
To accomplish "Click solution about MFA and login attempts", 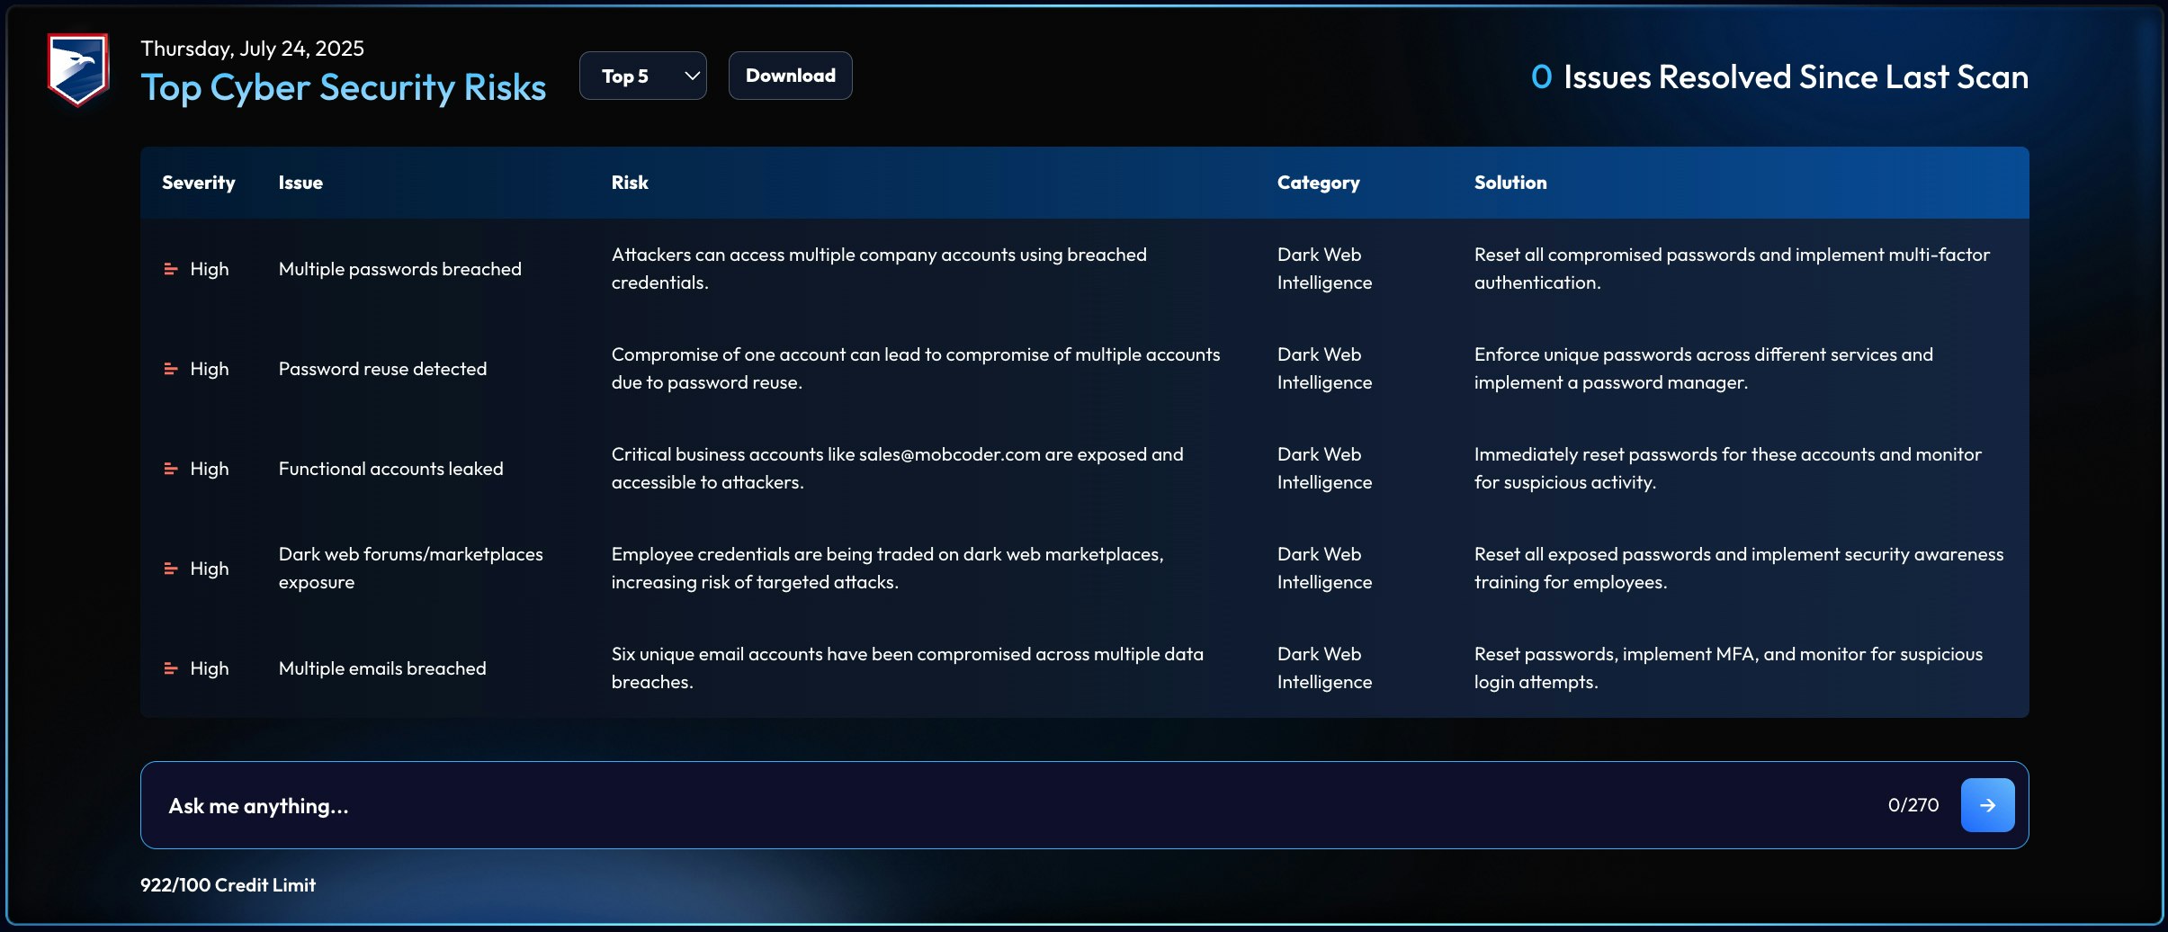I will click(1728, 668).
